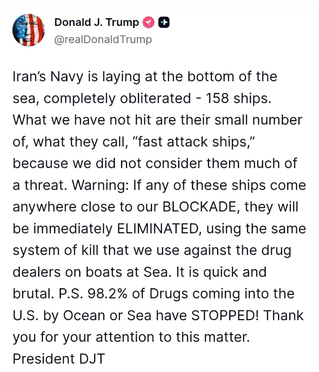Click the opening words "Iran's Navy"

click(41, 76)
